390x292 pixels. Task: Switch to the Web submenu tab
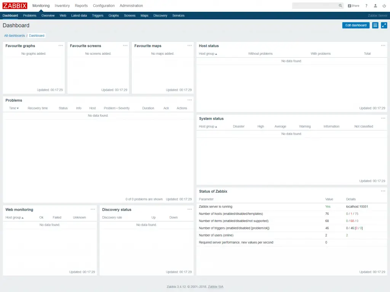click(63, 15)
